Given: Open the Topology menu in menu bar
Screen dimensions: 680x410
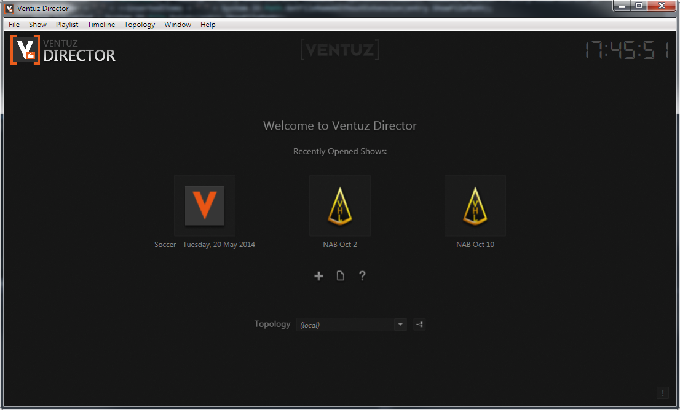Looking at the screenshot, I should 140,25.
